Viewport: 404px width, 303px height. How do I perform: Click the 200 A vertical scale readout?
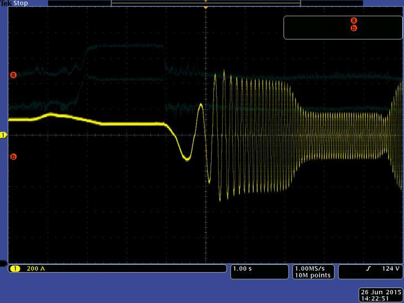click(36, 269)
